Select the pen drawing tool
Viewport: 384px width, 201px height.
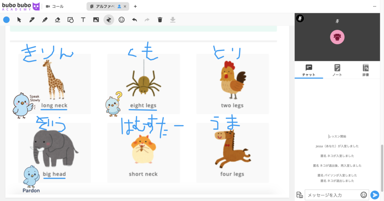click(32, 20)
